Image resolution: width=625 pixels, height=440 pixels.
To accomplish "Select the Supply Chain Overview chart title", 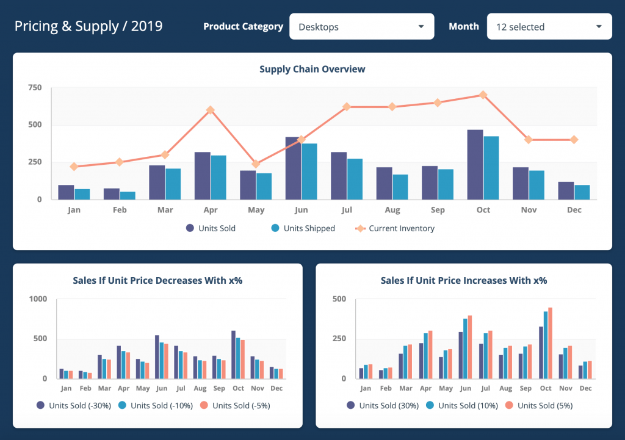I will pos(312,69).
